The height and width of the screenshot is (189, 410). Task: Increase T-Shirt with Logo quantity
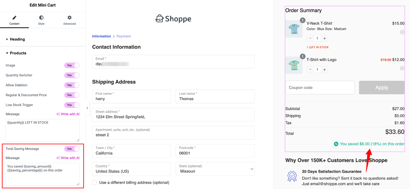tap(324, 70)
